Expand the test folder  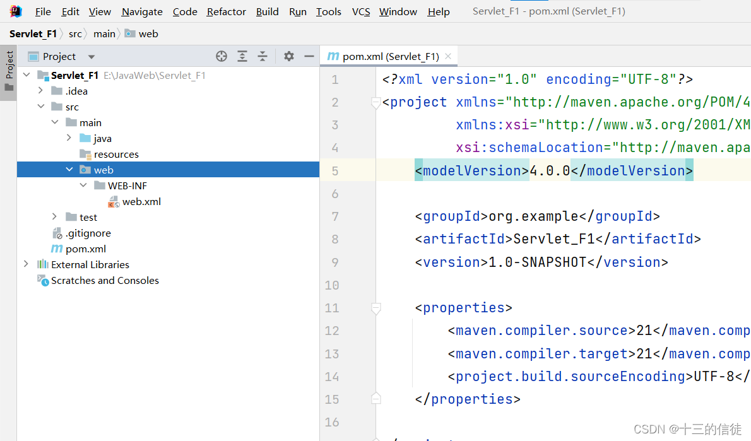(x=54, y=216)
